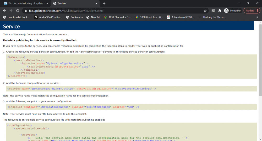Open the Chrome Update menu button

252,11
